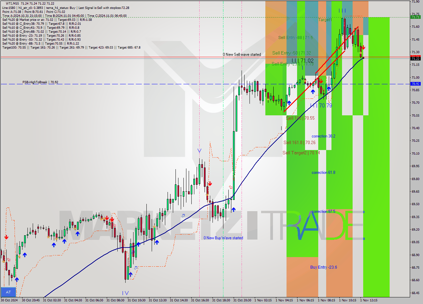Click the 'Sell %10 @ C_Entry88: 71.02' line
This screenshot has width=423, height=304.
41,31
